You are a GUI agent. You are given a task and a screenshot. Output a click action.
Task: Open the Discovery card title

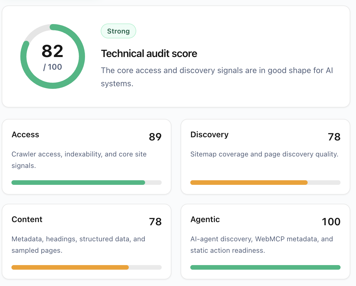pos(209,135)
